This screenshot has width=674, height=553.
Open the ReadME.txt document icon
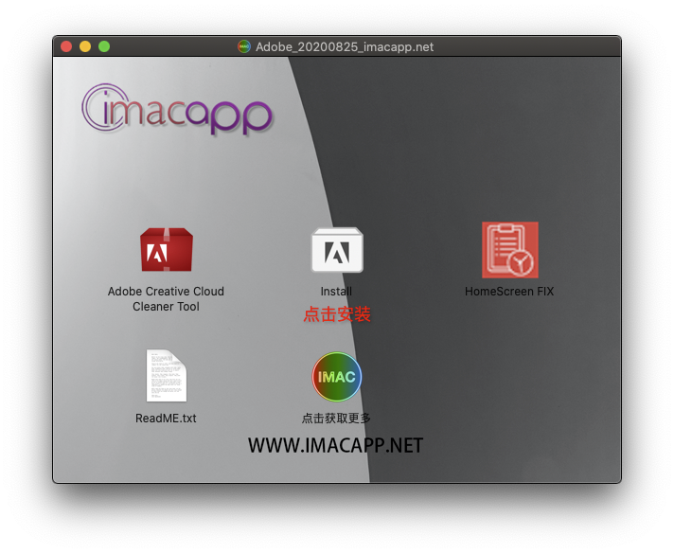point(167,375)
